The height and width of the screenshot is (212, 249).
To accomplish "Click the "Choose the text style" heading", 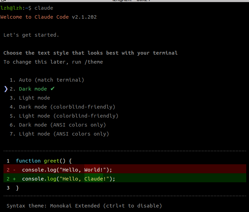I will tap(91, 53).
